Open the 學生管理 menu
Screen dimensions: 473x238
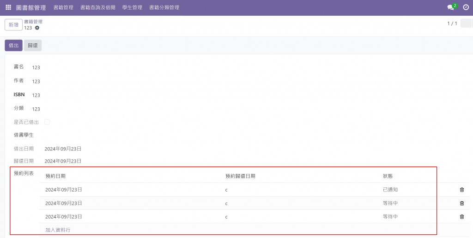coord(132,7)
